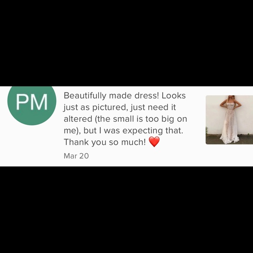Screen dimensions: 253x253
Task: Click the word 'expecting' in the review
Action: click(x=143, y=131)
